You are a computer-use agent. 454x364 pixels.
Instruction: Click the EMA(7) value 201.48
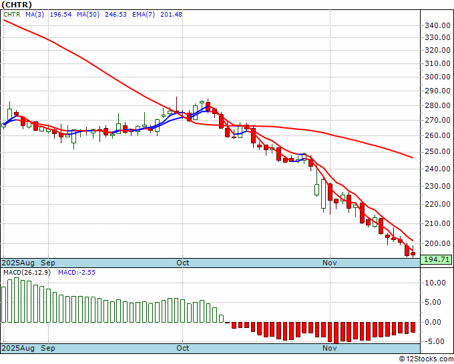tap(171, 15)
